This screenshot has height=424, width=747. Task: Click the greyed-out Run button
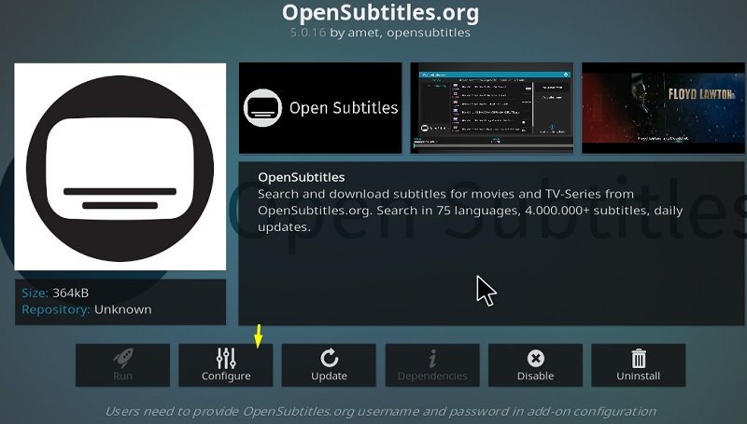(x=122, y=365)
